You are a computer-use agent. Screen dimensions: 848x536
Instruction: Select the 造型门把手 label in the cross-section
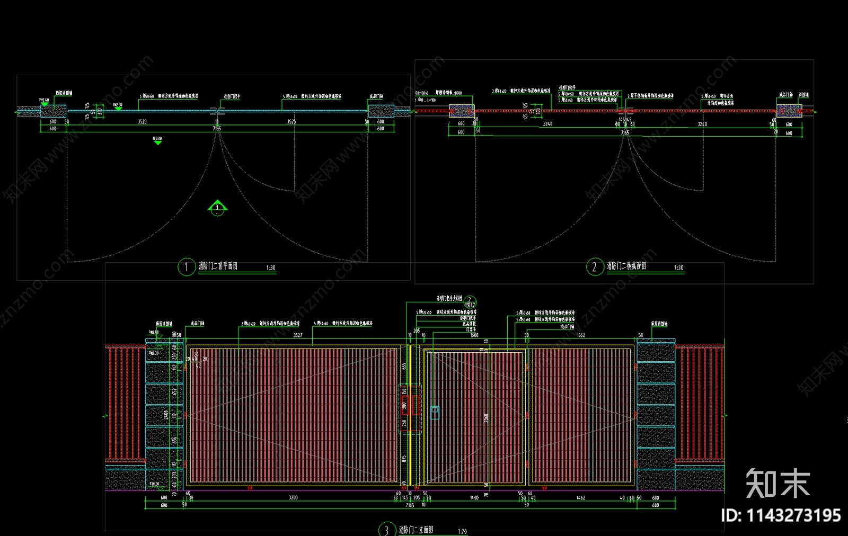click(567, 87)
